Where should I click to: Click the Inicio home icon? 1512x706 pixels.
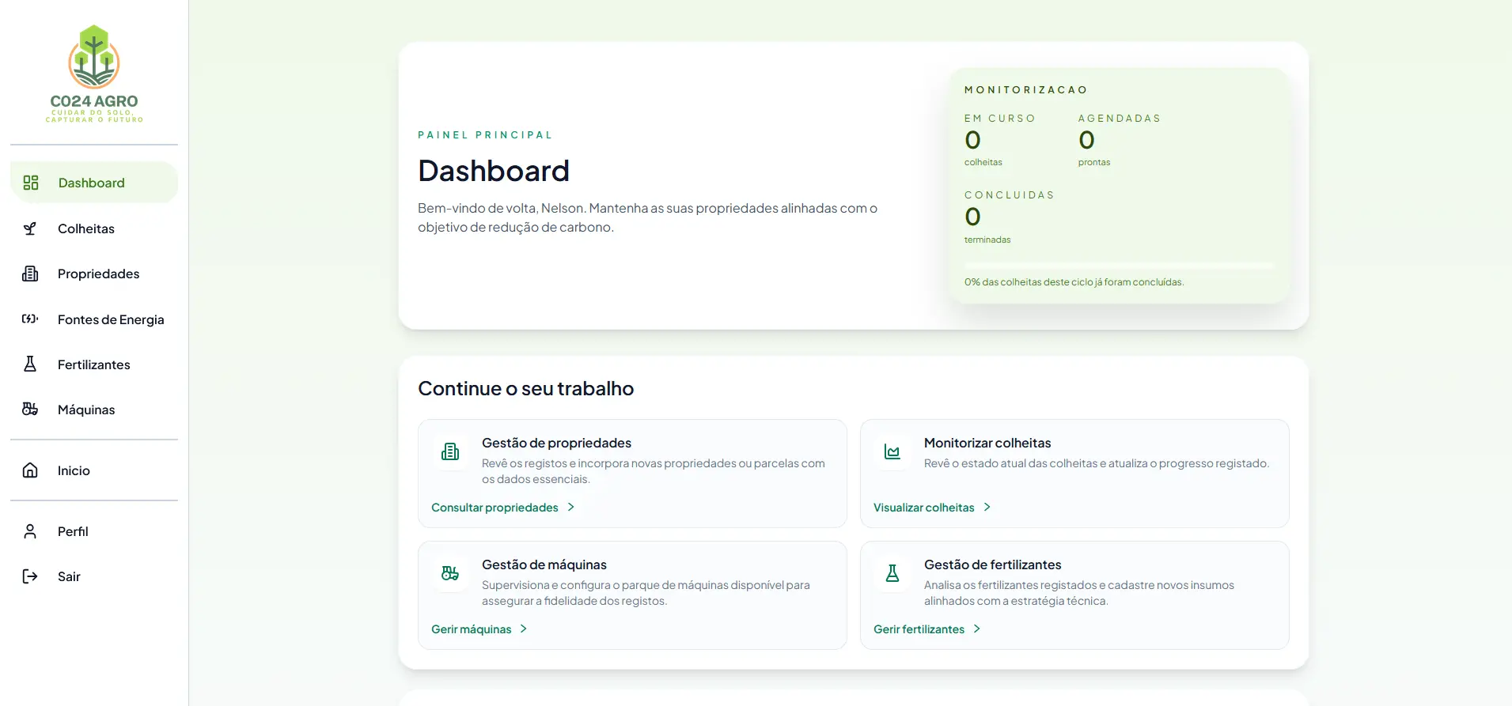click(30, 470)
